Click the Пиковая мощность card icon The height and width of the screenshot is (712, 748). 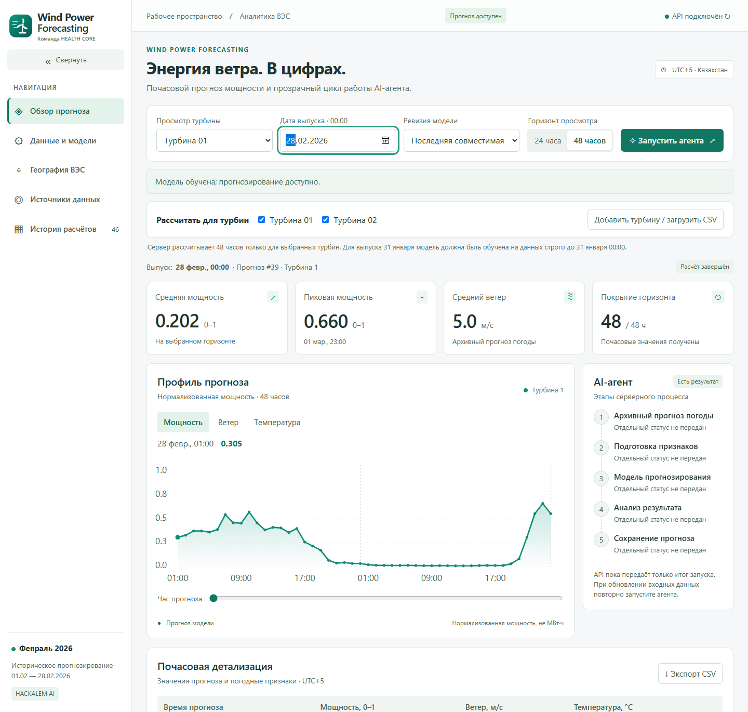pos(422,297)
